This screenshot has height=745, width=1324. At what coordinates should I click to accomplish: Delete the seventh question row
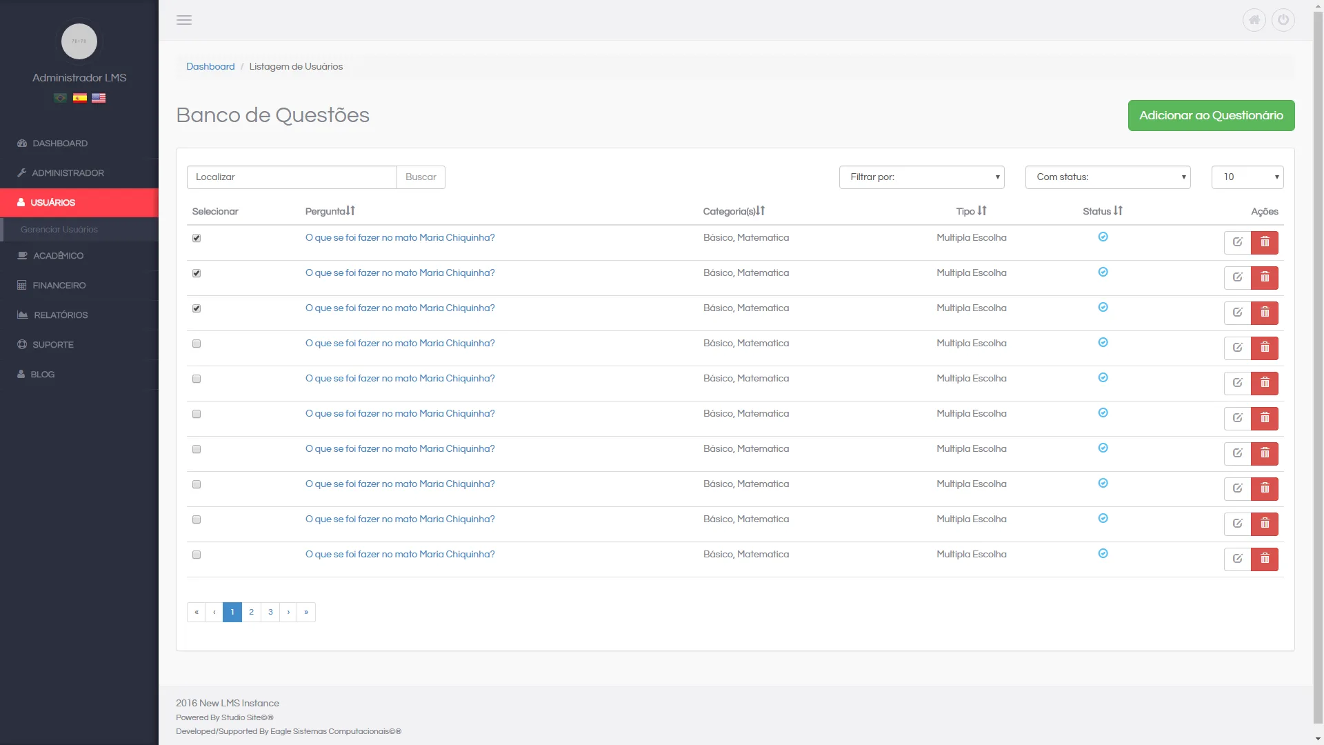click(1265, 454)
